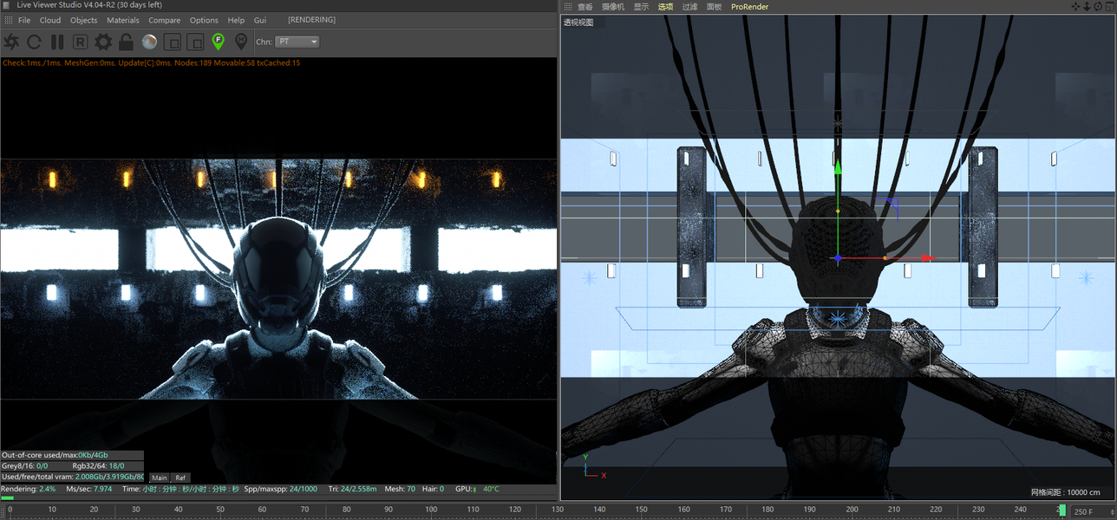Screen dimensions: 1117x520
Task: Click the Octane send-scene-and-restart render icon
Action: (x=11, y=42)
